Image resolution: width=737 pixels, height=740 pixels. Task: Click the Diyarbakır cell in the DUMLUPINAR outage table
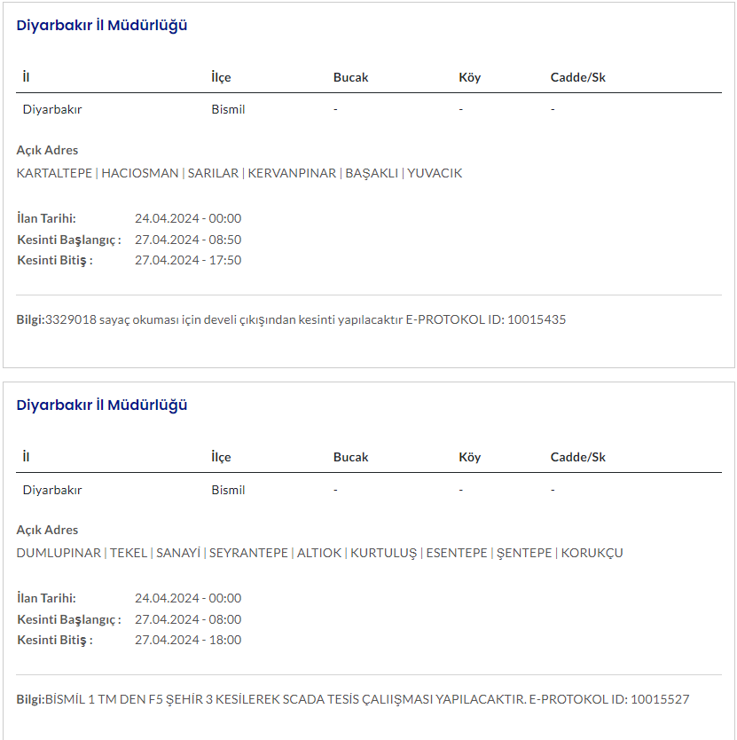pyautogui.click(x=52, y=490)
